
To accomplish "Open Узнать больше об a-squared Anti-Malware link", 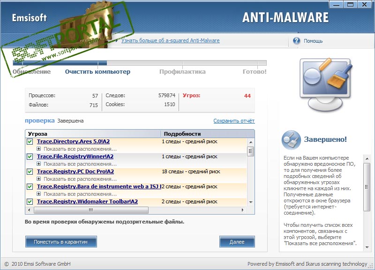I will tap(170, 40).
